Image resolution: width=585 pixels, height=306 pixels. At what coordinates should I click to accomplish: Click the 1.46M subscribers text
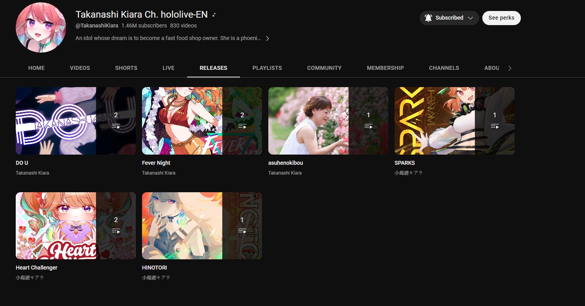tap(144, 25)
